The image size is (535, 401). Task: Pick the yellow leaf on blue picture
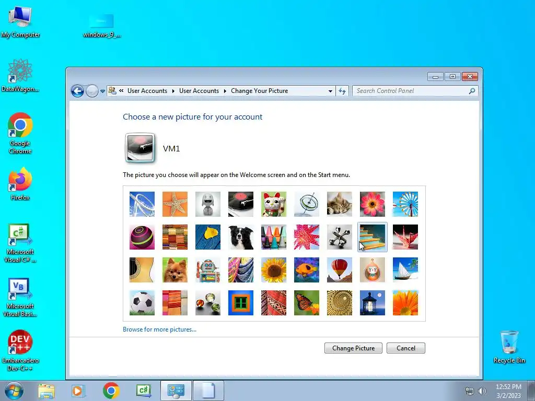pyautogui.click(x=208, y=237)
